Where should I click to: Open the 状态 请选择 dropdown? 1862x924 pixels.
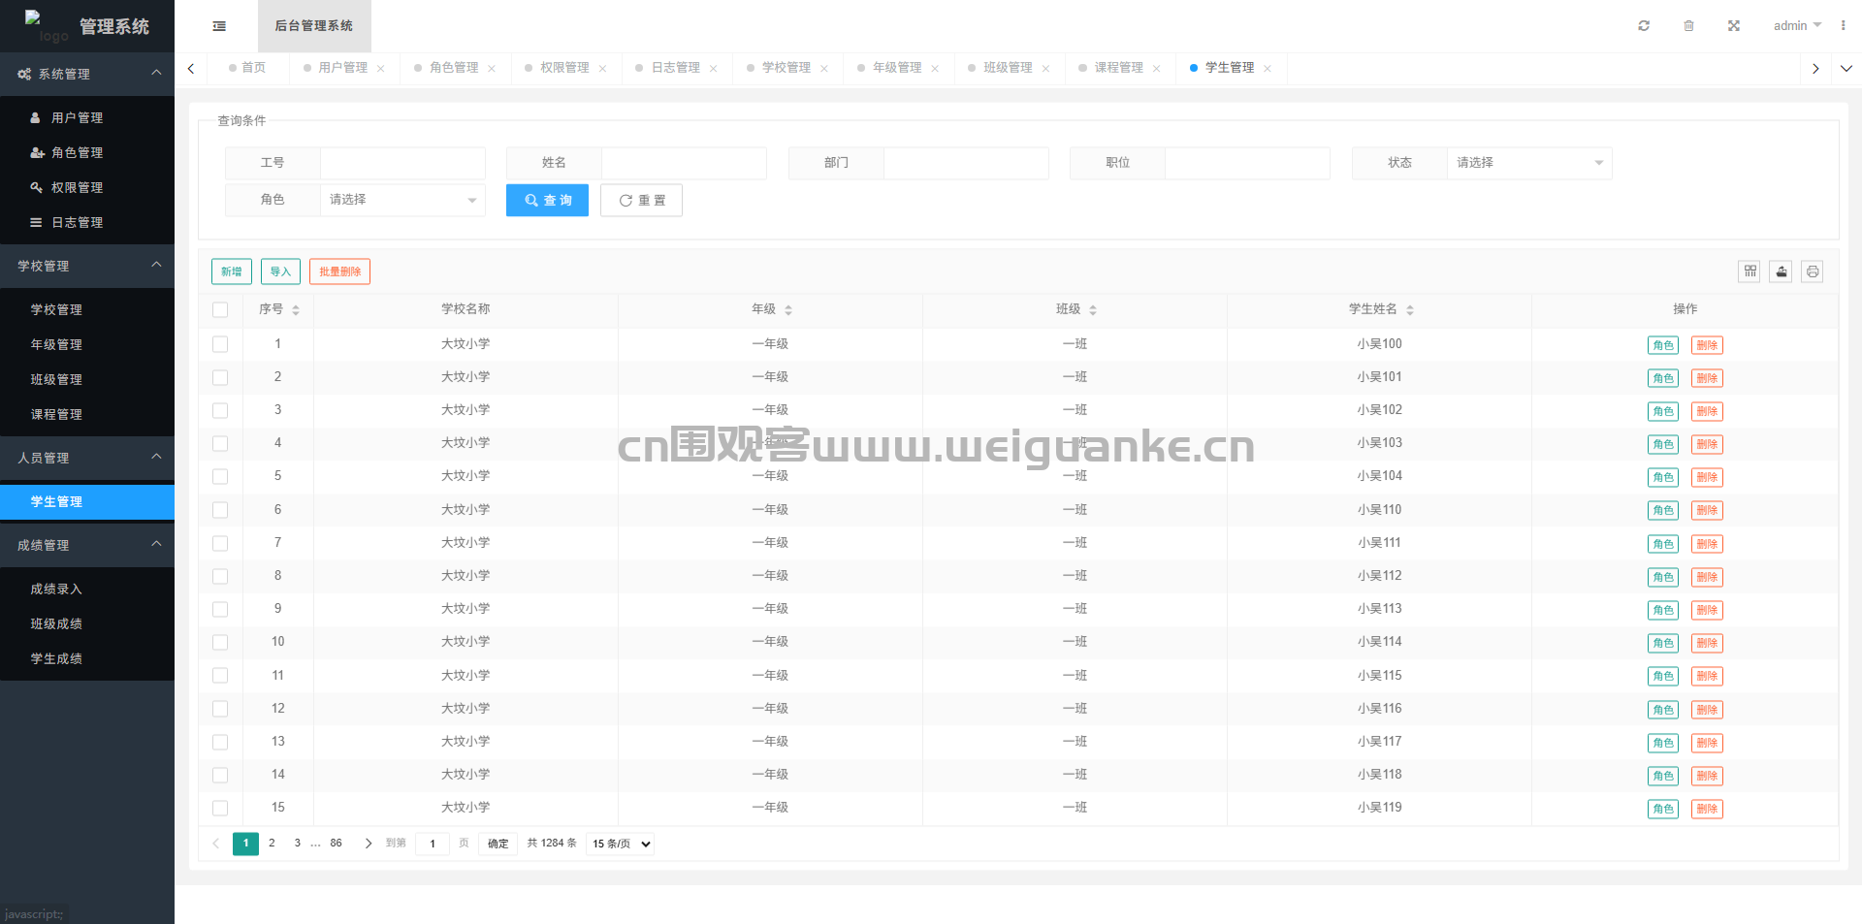1529,163
